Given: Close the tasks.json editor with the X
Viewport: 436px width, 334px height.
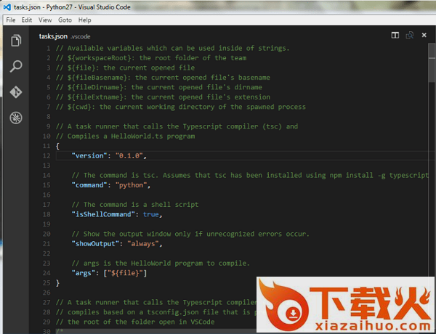Looking at the screenshot, I should pyautogui.click(x=424, y=35).
